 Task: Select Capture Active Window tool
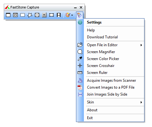(8, 15)
